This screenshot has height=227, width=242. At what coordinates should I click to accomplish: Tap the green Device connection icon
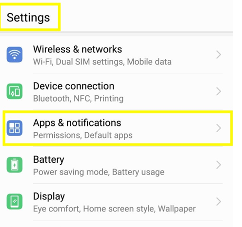15,91
